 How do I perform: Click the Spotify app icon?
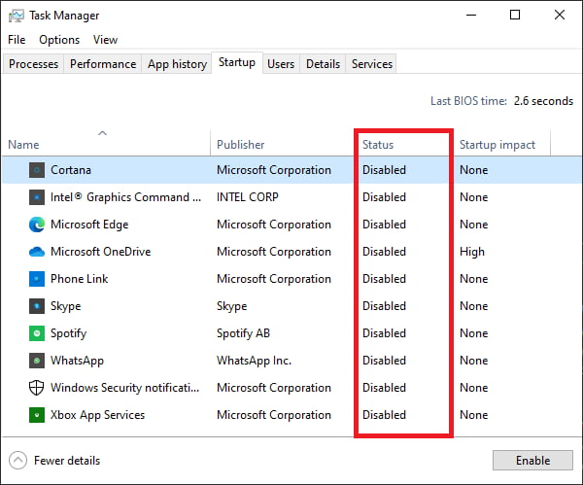click(37, 333)
